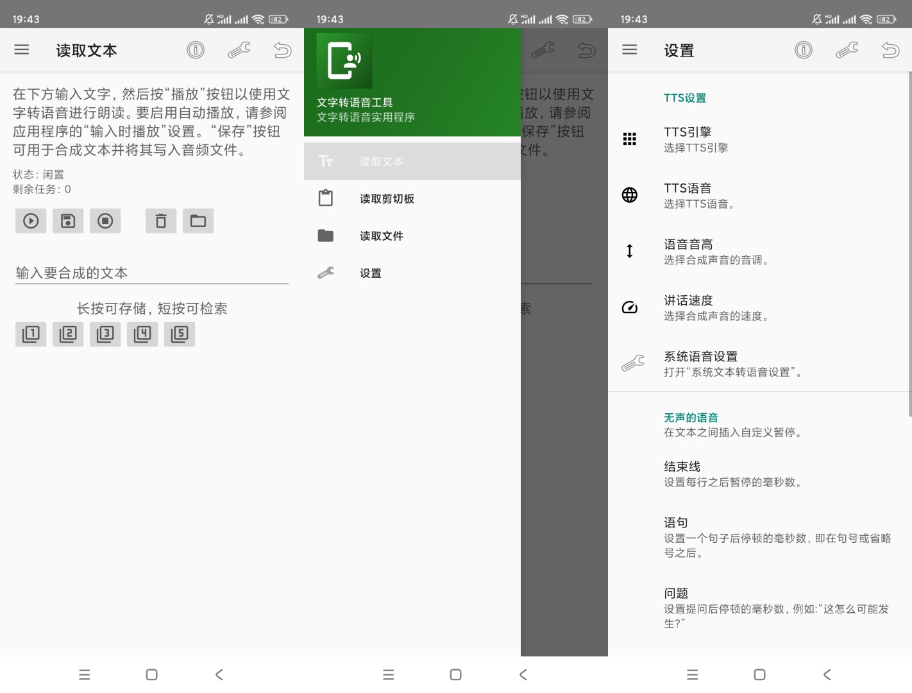Focus the 输入要合成的文本 input field
Viewport: 912px width, 693px height.
(x=152, y=273)
